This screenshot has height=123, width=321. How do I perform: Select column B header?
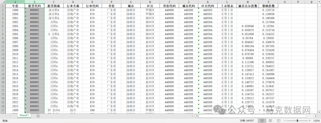[34, 2]
